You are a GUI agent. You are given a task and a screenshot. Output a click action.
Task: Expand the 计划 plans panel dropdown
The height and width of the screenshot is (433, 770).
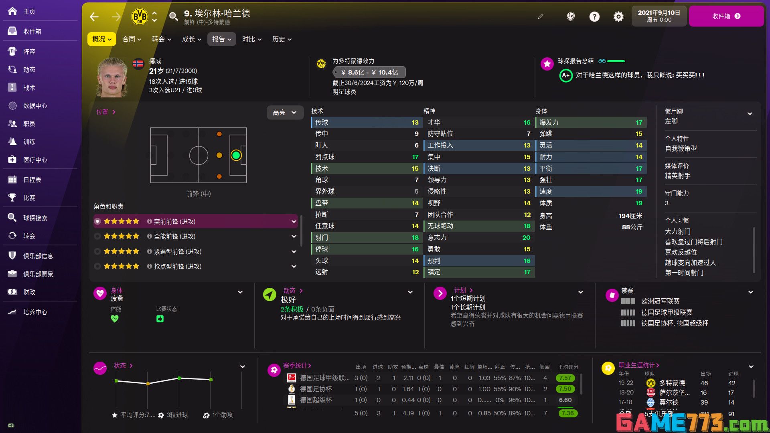point(581,292)
